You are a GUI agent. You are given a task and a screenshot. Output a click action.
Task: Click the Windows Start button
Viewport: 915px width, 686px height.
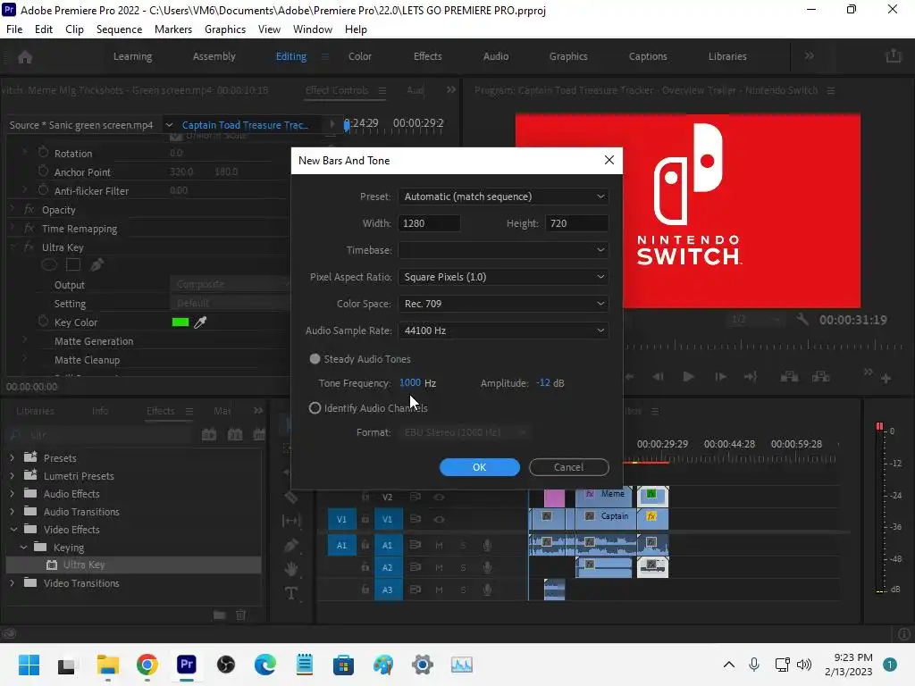29,665
